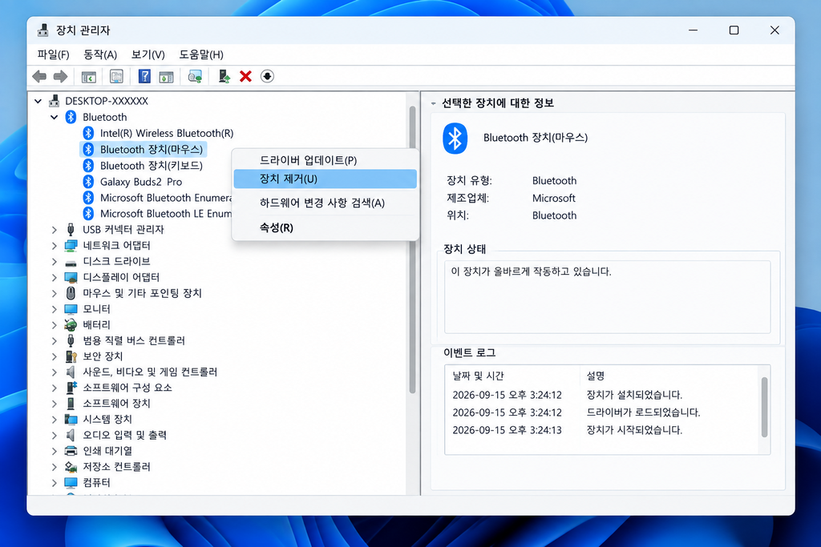Click the monitor category icon
821x547 pixels.
pyautogui.click(x=71, y=309)
